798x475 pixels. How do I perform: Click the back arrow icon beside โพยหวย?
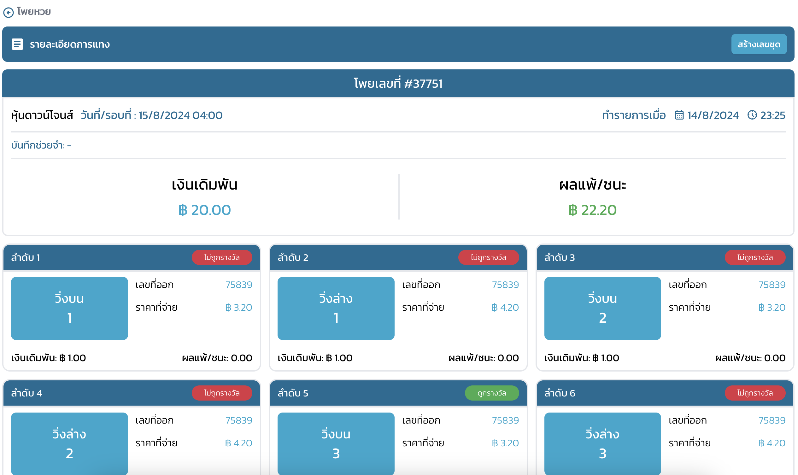pos(9,13)
